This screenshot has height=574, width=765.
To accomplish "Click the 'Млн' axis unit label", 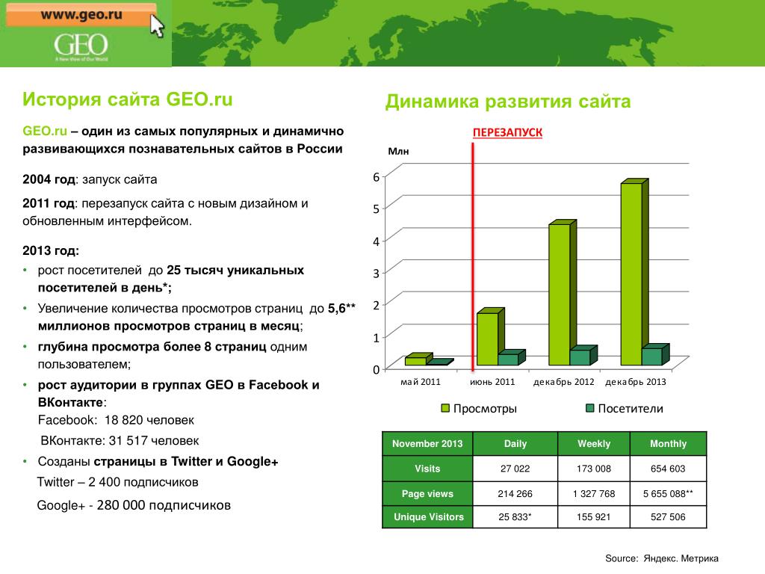I will [398, 151].
